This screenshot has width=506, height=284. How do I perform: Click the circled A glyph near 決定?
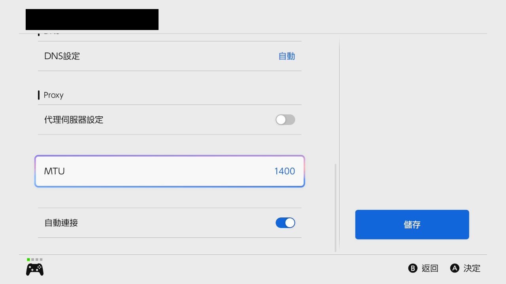coord(454,268)
